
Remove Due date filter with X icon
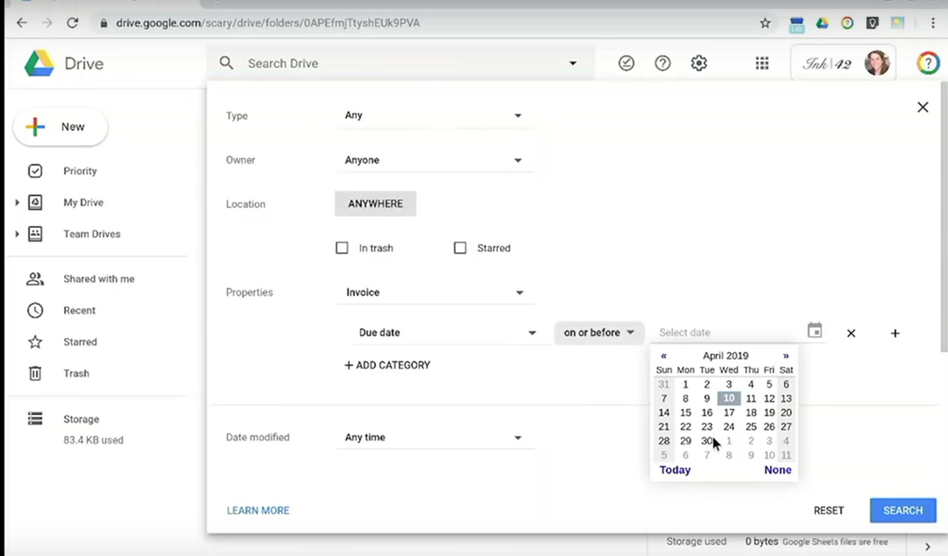(x=851, y=333)
